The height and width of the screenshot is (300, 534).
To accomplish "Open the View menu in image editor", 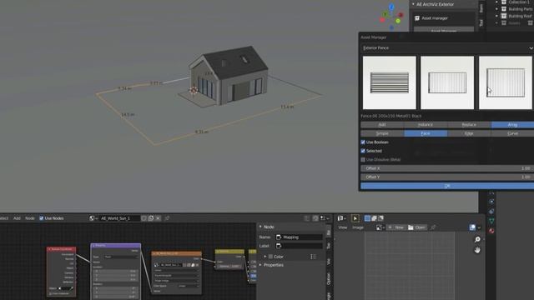I will click(x=343, y=227).
